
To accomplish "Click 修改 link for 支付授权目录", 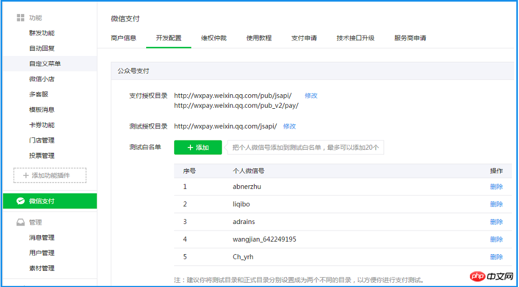I will tap(311, 95).
